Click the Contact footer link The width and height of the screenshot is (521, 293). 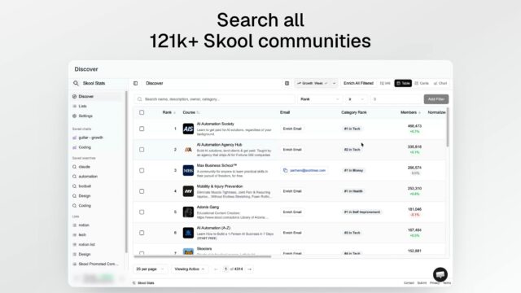(409, 283)
